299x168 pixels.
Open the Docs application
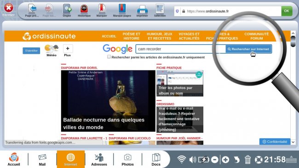pyautogui.click(x=156, y=159)
